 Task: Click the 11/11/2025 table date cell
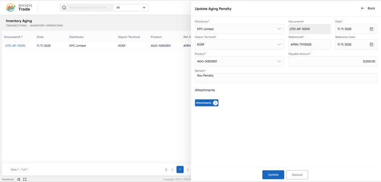44,46
